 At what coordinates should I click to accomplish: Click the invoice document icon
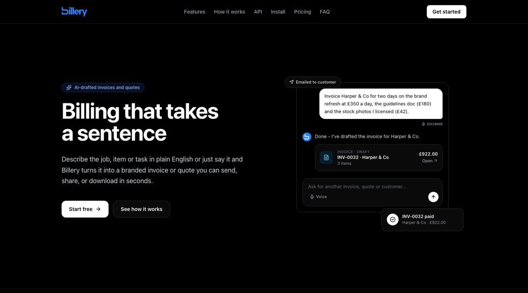pyautogui.click(x=326, y=157)
